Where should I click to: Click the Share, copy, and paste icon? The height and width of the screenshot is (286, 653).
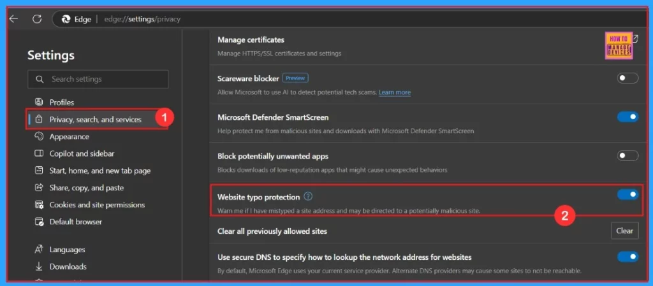[39, 187]
